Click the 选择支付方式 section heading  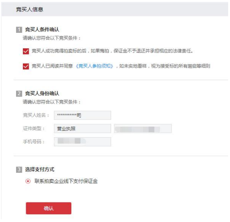[x=40, y=170]
